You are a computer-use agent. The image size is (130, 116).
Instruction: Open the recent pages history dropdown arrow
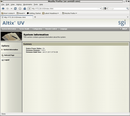pos(11,9)
